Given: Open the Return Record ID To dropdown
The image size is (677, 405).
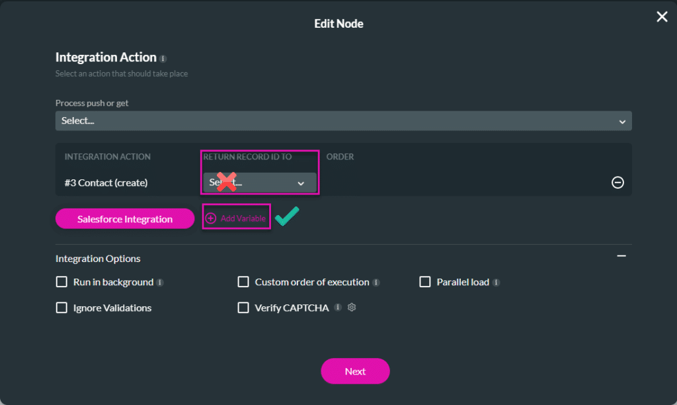Looking at the screenshot, I should (259, 183).
